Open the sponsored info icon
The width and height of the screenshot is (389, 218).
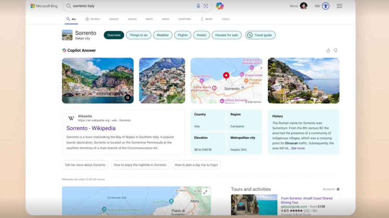338,189
